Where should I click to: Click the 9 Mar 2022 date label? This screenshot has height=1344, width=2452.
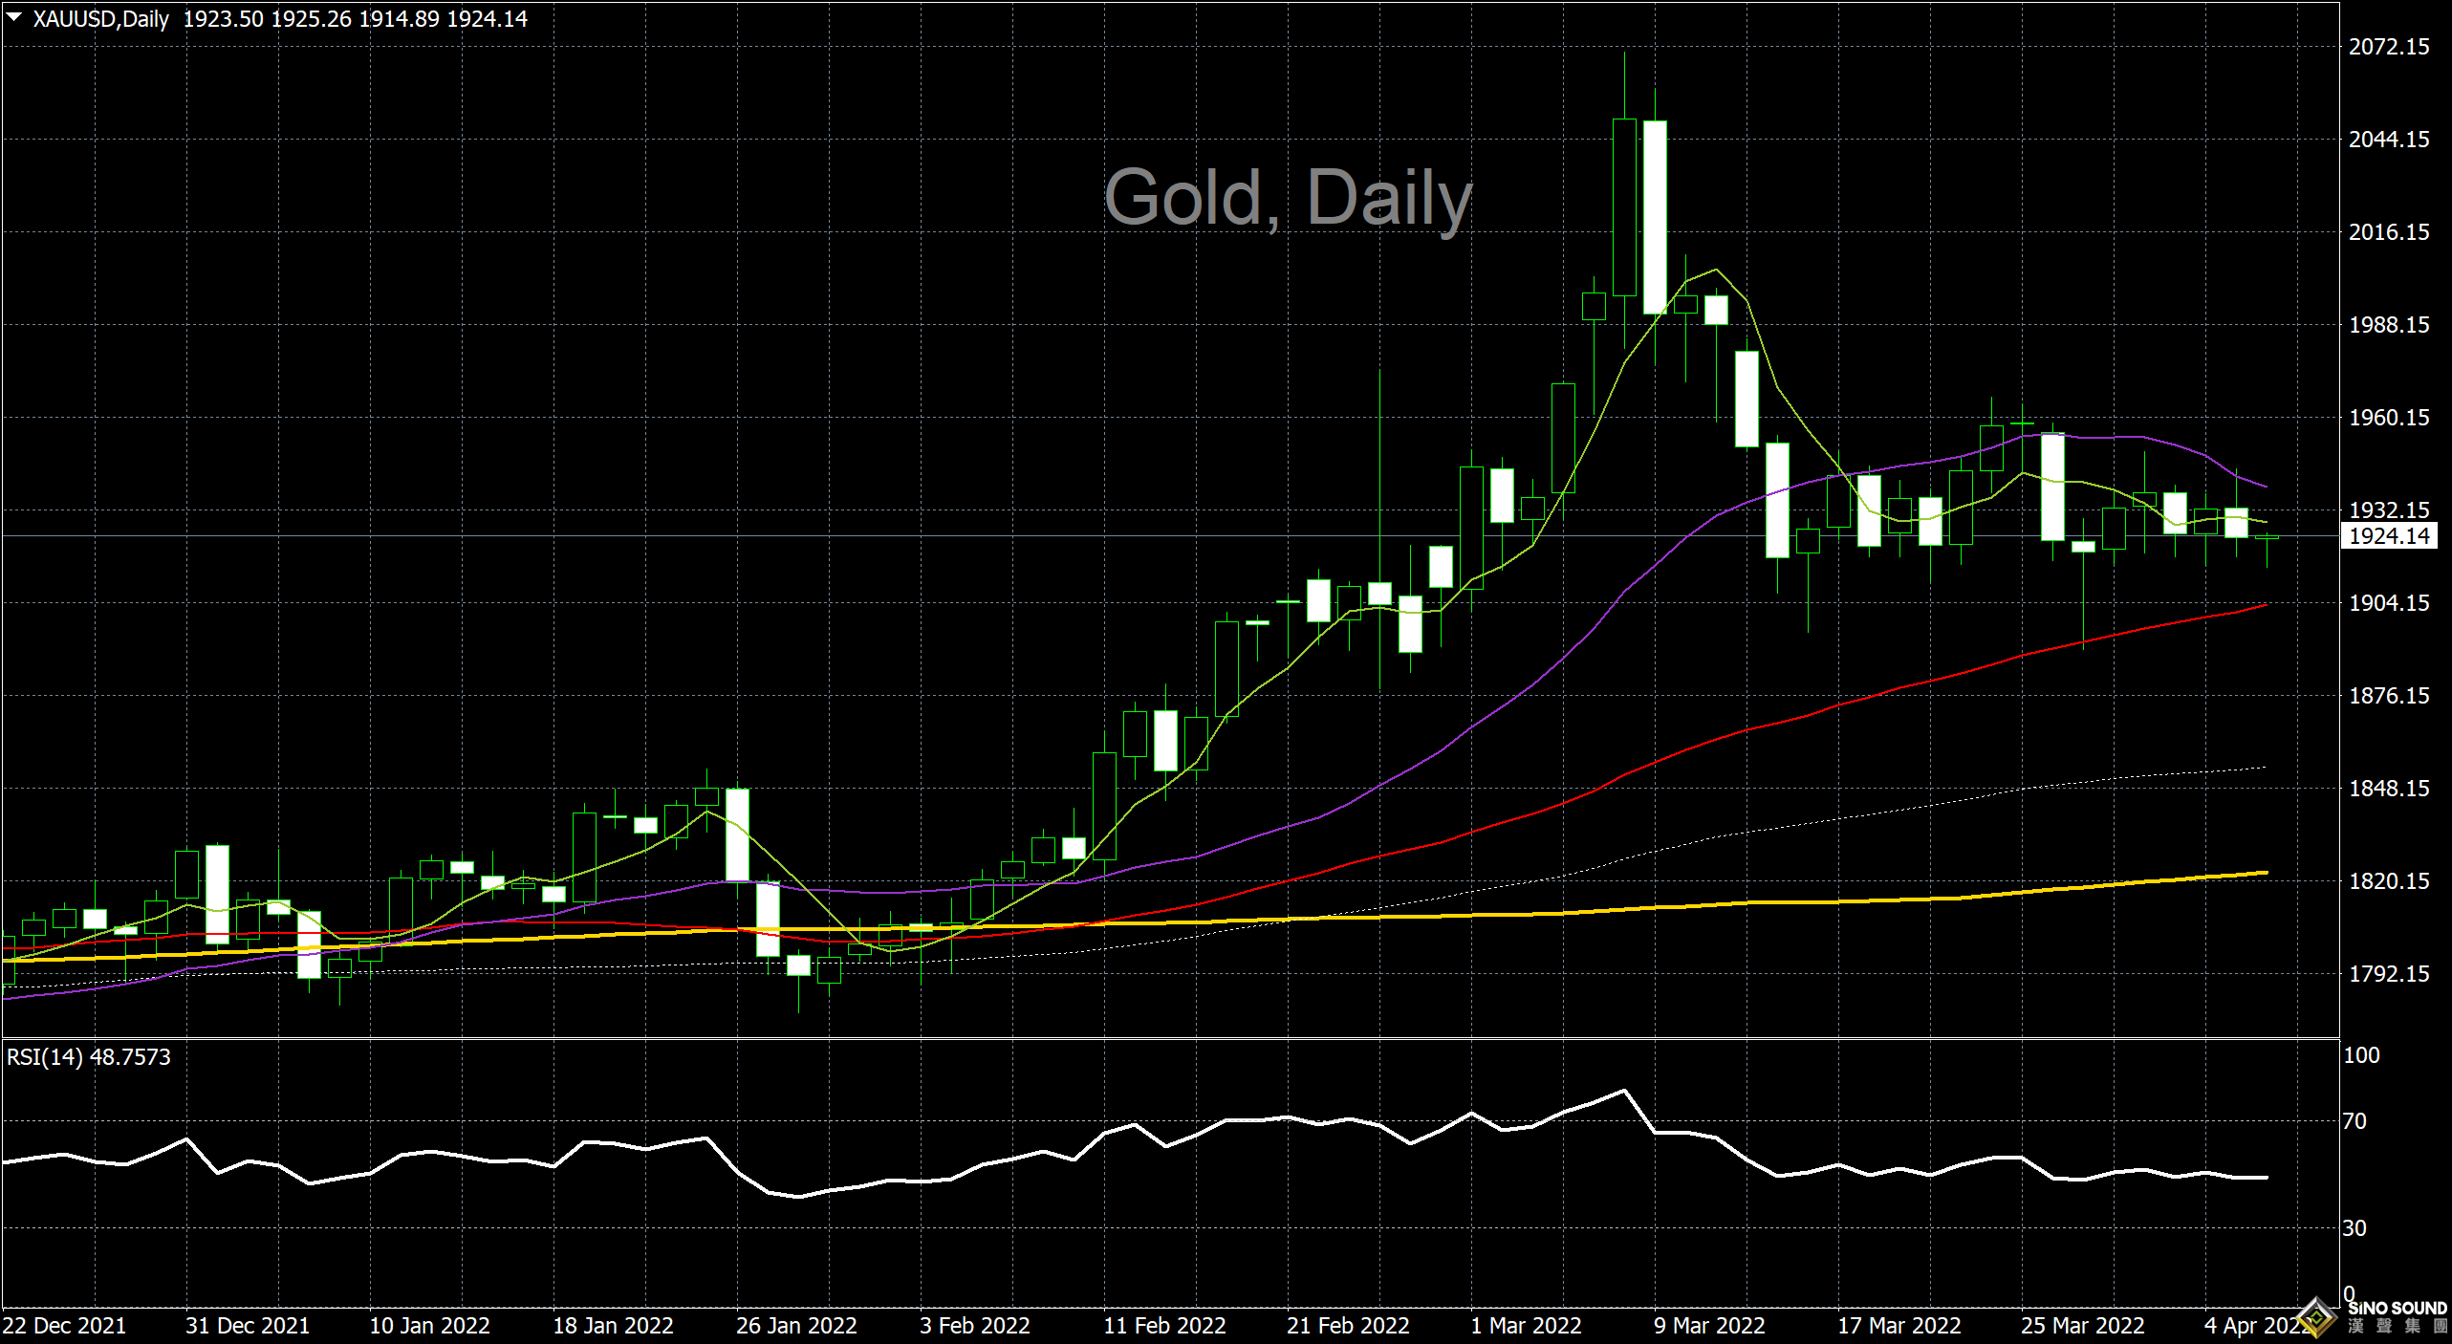1709,1326
